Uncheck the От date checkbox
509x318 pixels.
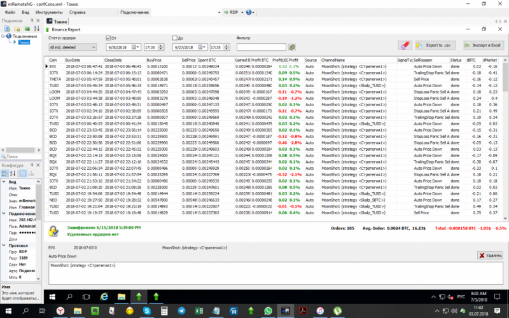pyautogui.click(x=108, y=38)
